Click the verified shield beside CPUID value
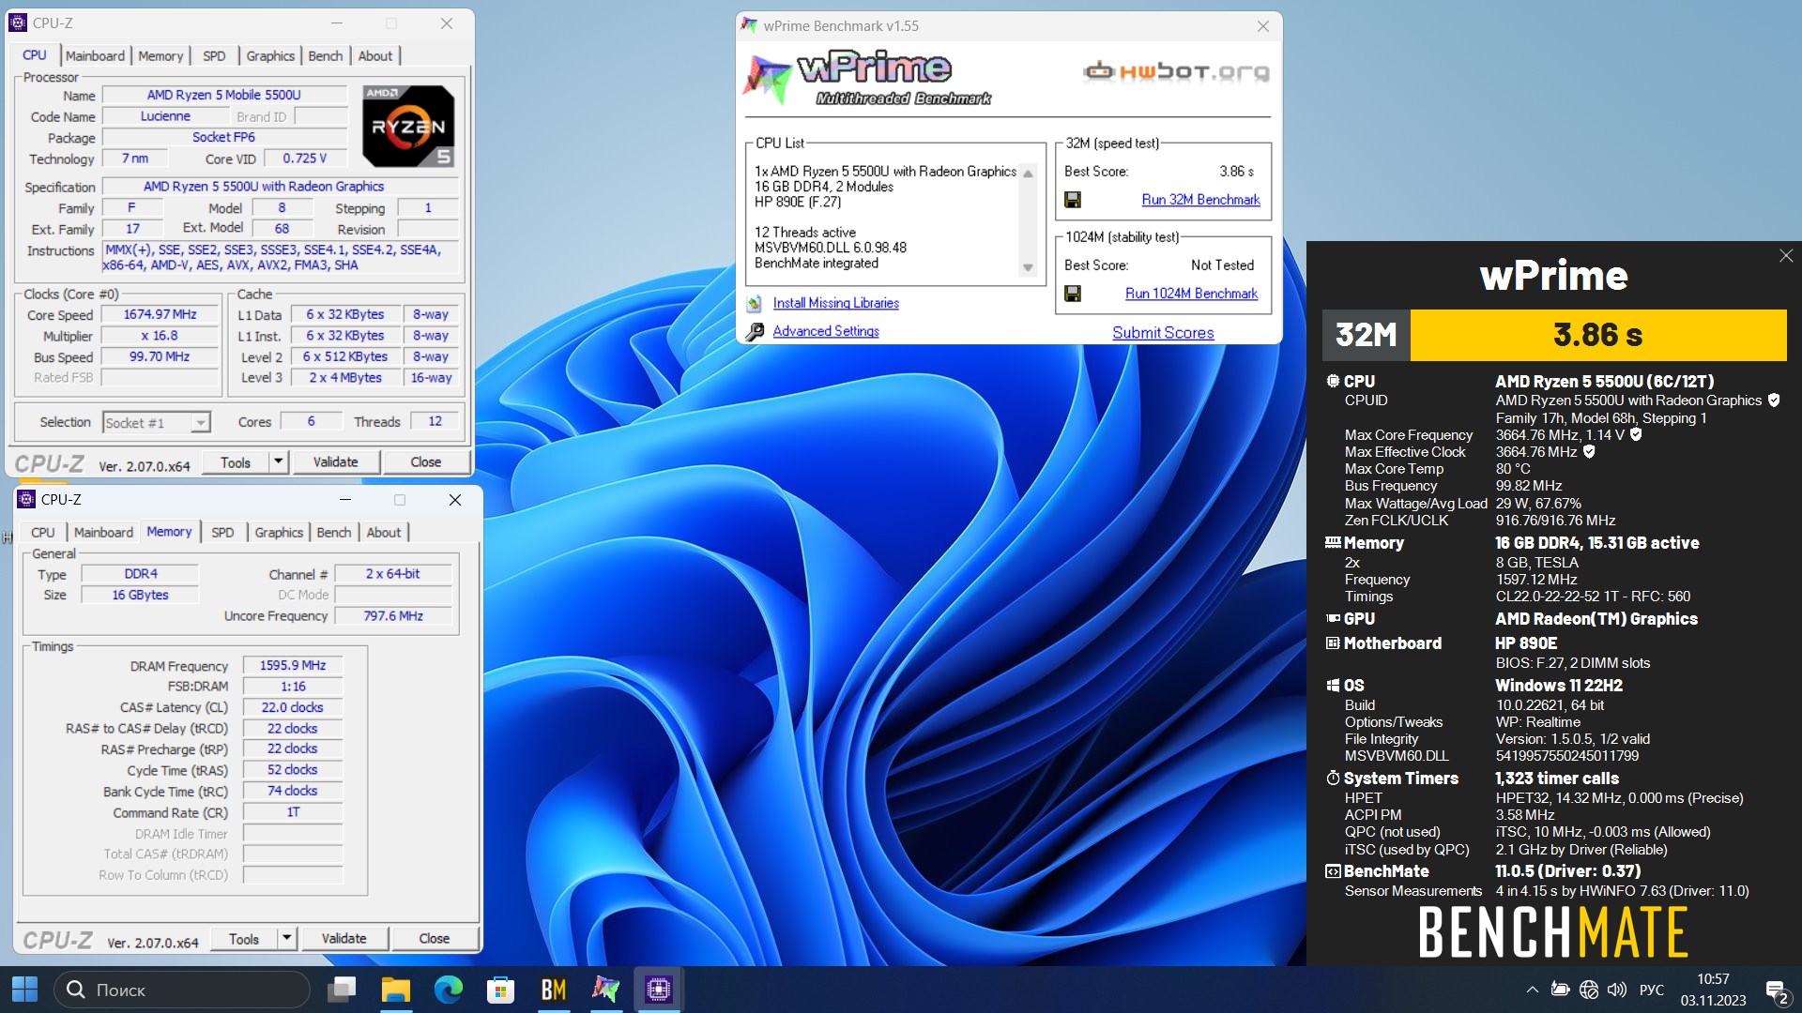 1773,401
